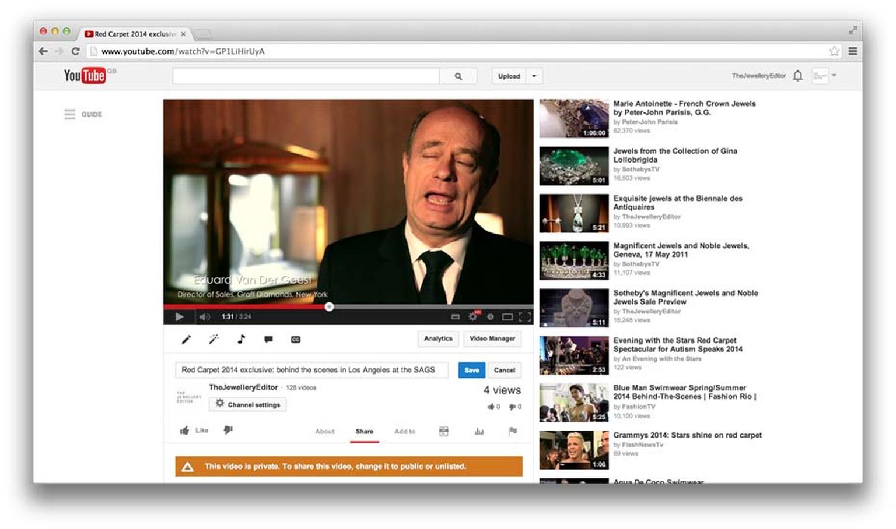Click the header account avatar thumbnail
896x529 pixels.
tap(820, 76)
